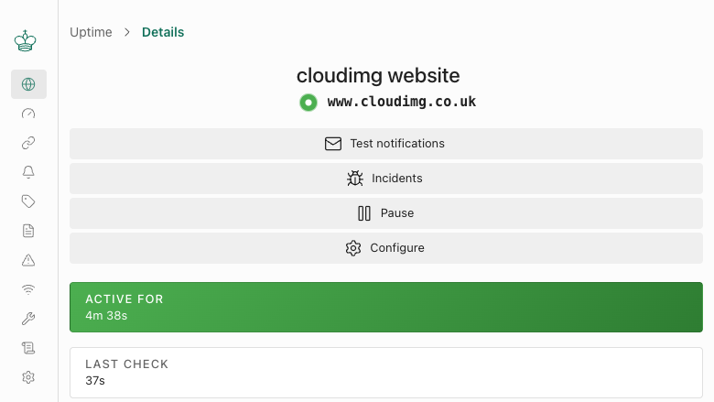Click the Details breadcrumb
This screenshot has width=714, height=402.
163,32
